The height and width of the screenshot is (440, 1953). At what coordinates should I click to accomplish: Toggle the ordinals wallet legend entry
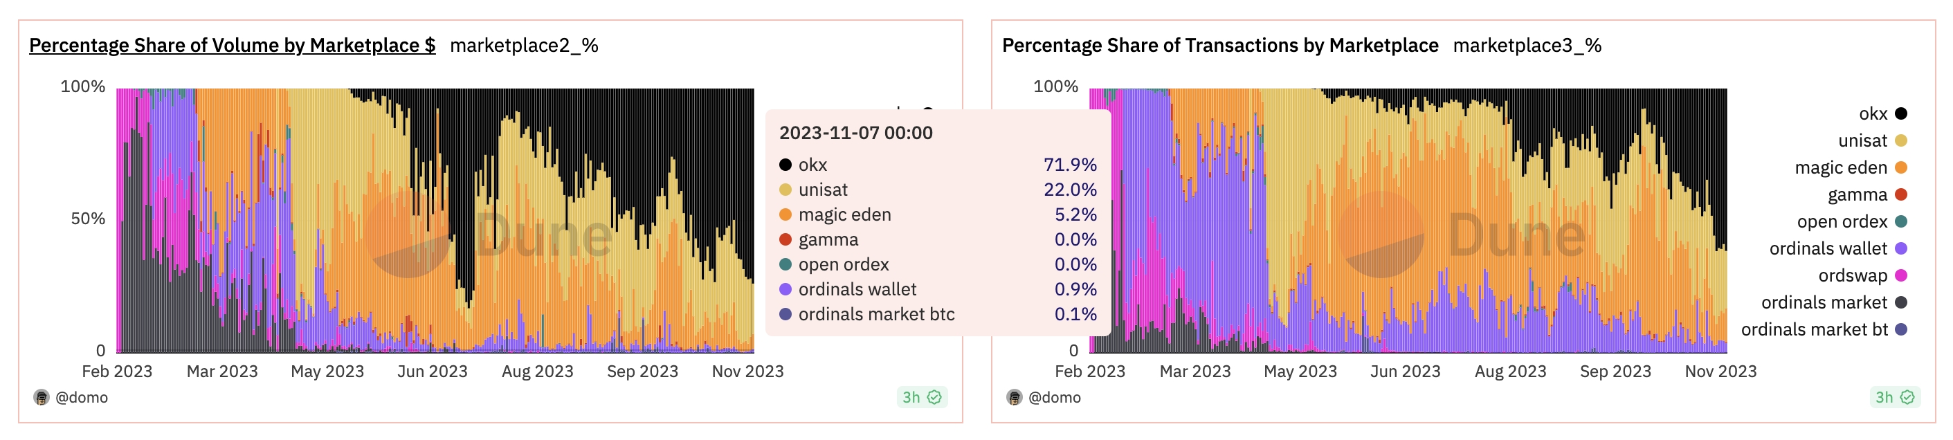[x=1837, y=248]
